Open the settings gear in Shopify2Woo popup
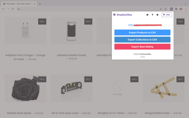This screenshot has width=189, height=118. (x=157, y=15)
